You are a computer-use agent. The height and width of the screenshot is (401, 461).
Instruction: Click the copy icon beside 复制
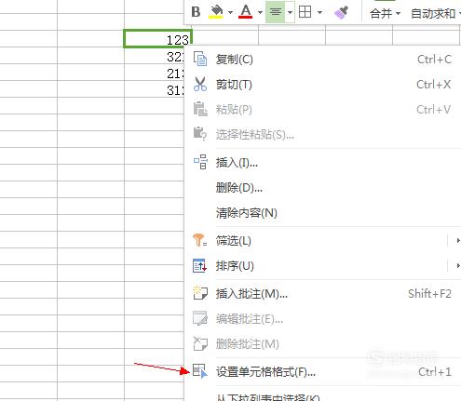(x=200, y=59)
